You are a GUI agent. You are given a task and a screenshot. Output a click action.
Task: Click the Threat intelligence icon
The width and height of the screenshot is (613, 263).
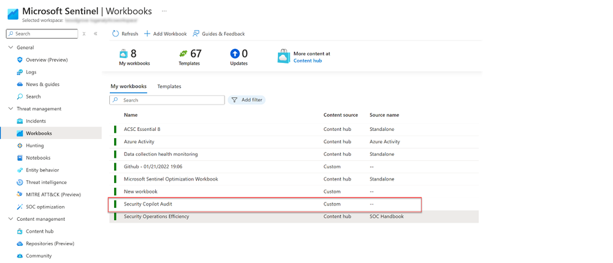[x=20, y=182]
